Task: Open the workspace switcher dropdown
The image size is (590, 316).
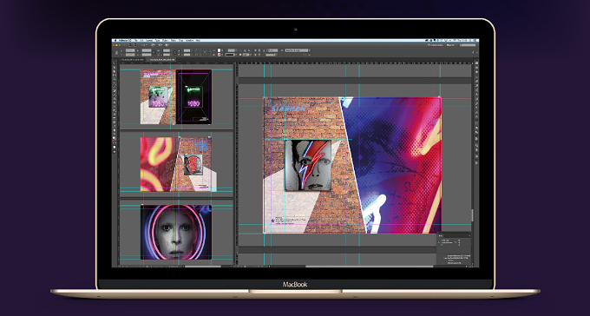Action: click(450, 45)
